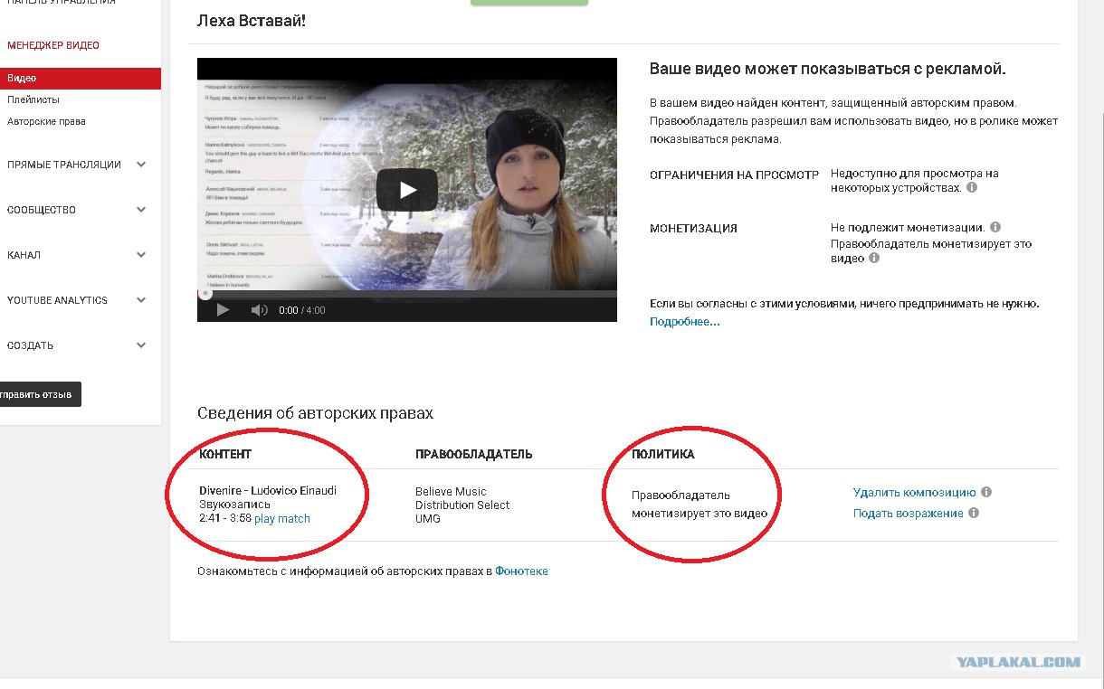Click the 'Правообладатель' column header

click(473, 454)
